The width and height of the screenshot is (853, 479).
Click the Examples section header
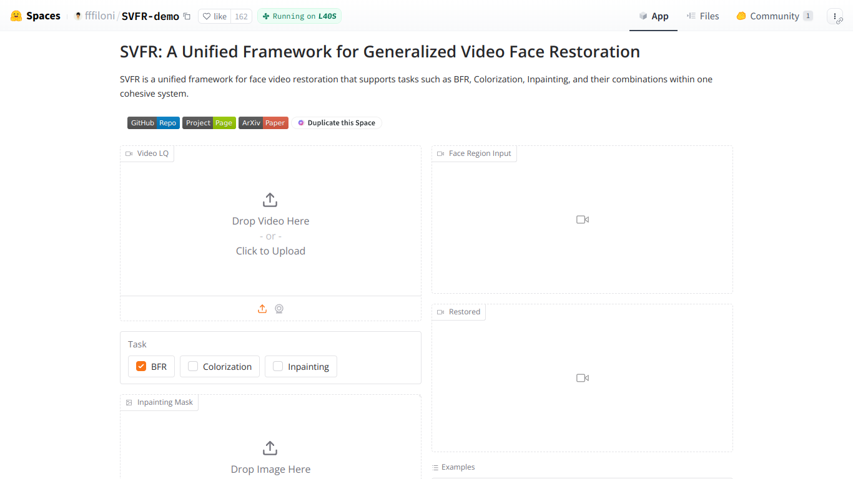(x=453, y=467)
